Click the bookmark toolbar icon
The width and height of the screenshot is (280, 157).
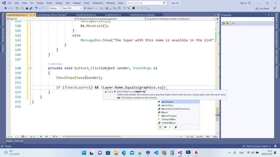click(133, 8)
